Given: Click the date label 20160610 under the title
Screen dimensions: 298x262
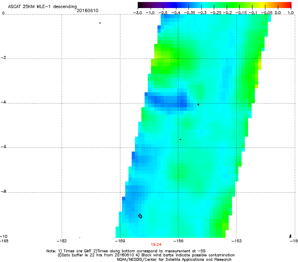Looking at the screenshot, I should (x=87, y=10).
